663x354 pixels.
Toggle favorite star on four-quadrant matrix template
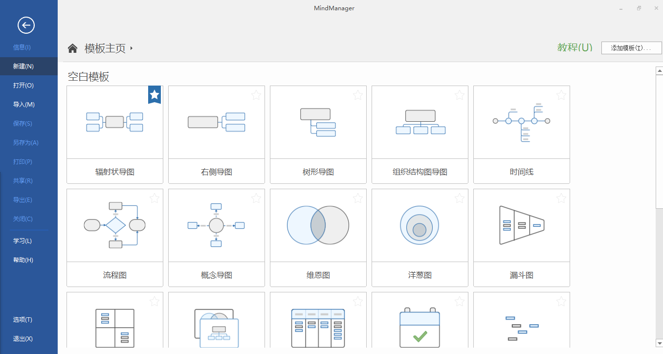(x=155, y=301)
